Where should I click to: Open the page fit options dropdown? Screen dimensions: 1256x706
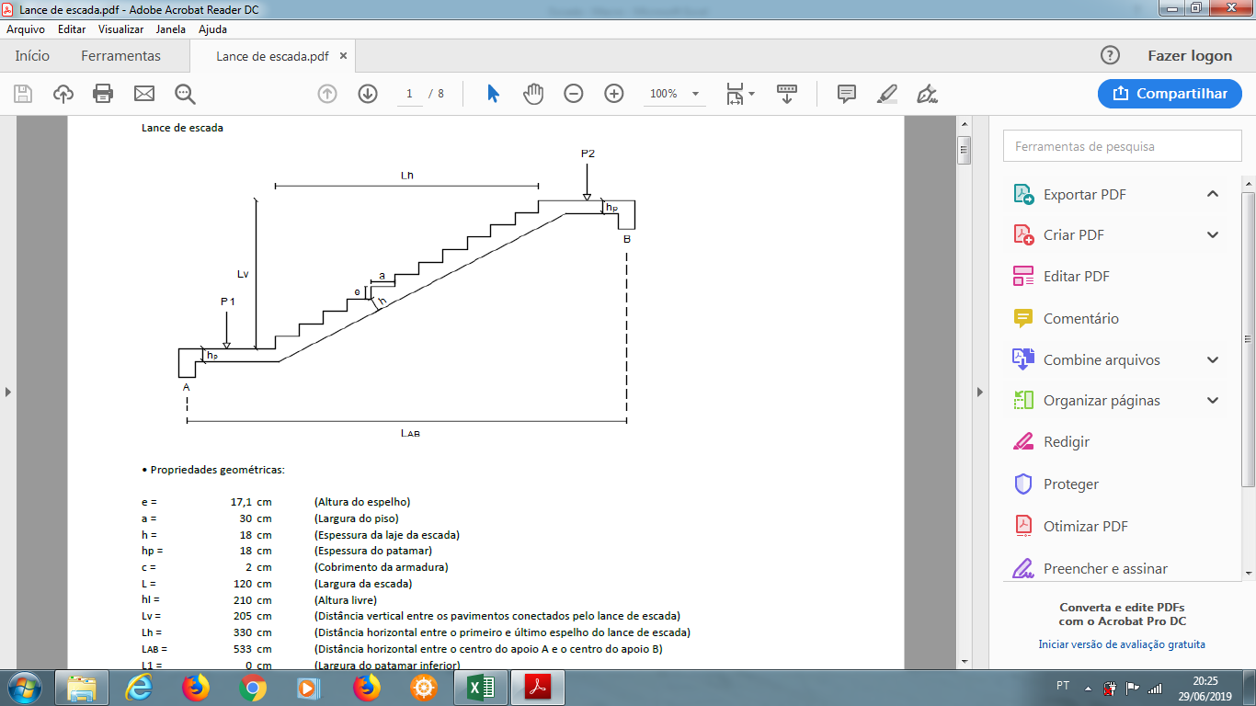pos(740,94)
